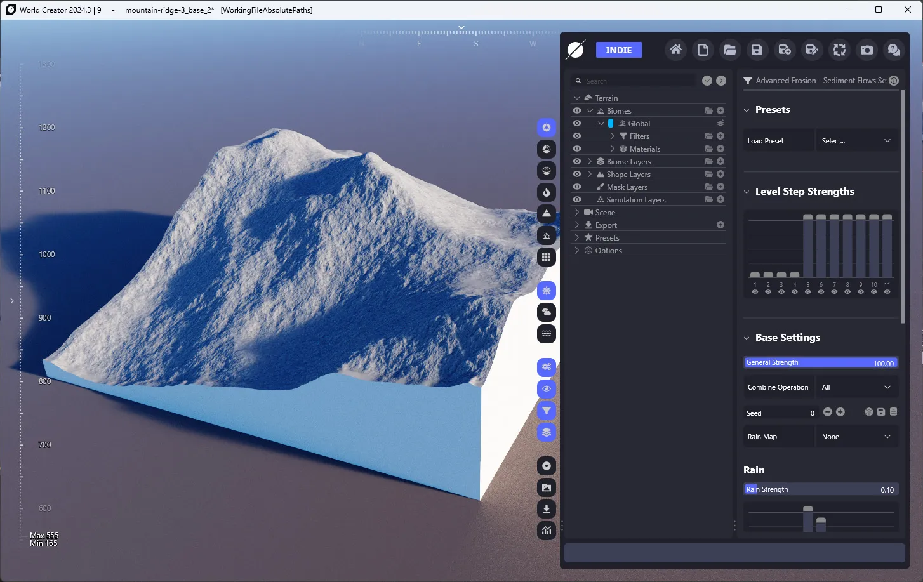The image size is (923, 582).
Task: Toggle visibility of Mask Layers
Action: 577,187
